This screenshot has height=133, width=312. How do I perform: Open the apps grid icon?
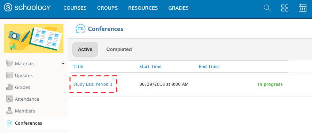[285, 8]
